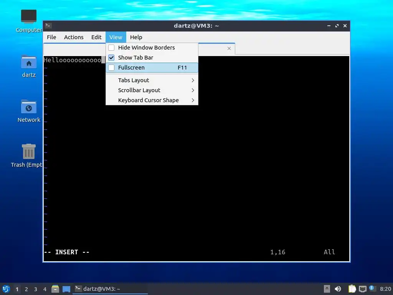
Task: Expand the Keyboard Cursor Shape submenu
Action: 152,100
